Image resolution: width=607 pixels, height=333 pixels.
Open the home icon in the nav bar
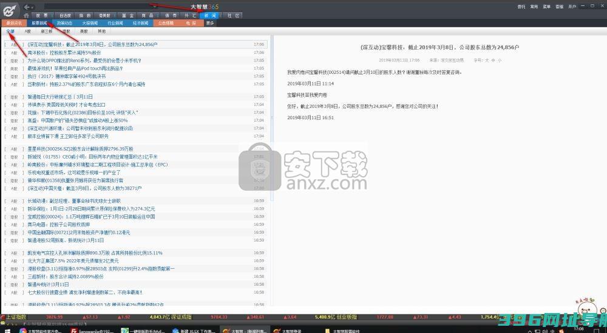point(26,16)
